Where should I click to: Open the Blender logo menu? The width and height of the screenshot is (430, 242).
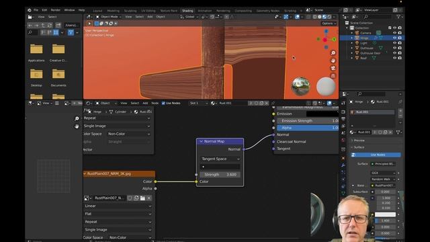pos(30,10)
